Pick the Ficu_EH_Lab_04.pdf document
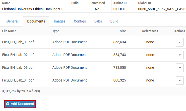The height and width of the screenshot is (111, 186). pyautogui.click(x=18, y=80)
